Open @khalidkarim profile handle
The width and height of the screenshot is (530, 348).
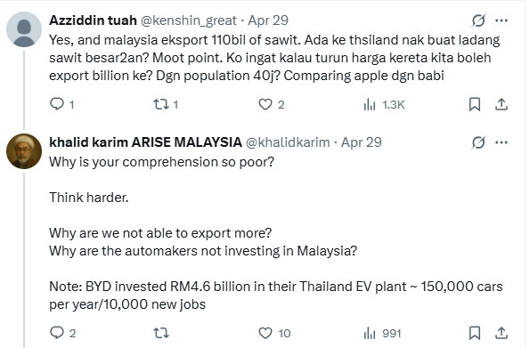(288, 142)
